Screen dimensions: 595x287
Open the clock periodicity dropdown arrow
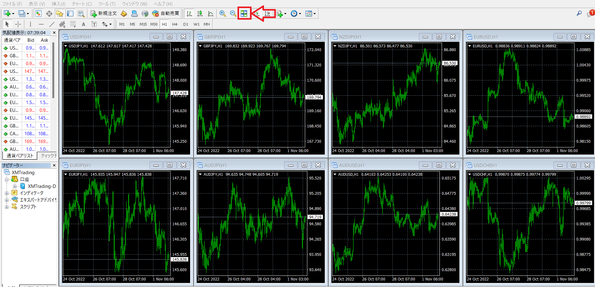coord(300,14)
